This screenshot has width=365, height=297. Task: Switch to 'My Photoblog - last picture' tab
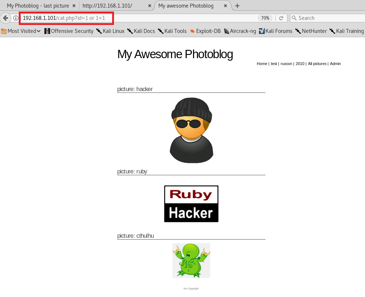[38, 6]
